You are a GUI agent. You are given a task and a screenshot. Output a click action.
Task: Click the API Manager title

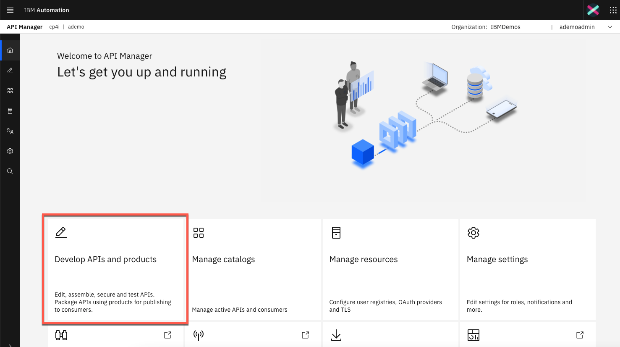[x=24, y=27]
